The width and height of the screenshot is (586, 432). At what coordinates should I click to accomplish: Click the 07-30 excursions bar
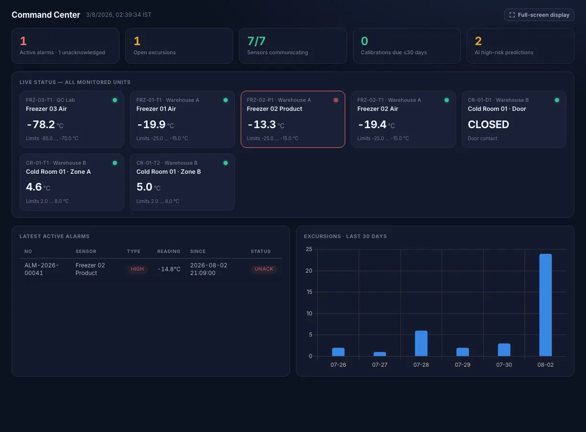pyautogui.click(x=504, y=350)
